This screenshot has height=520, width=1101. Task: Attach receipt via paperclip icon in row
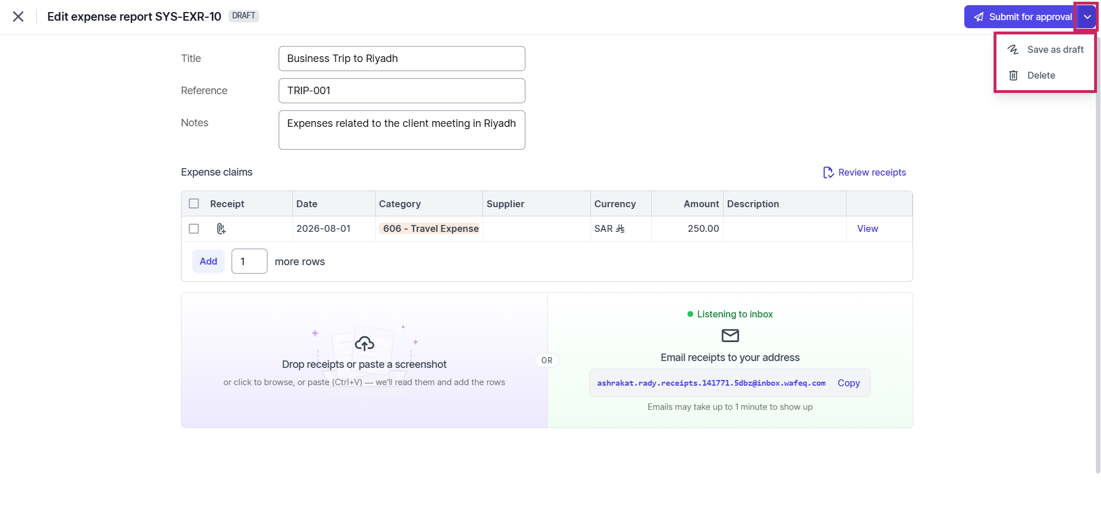[221, 228]
